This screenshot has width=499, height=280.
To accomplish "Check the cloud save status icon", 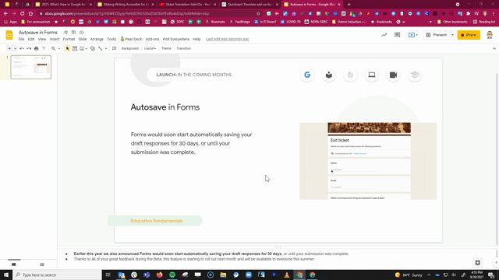I will tap(81, 33).
